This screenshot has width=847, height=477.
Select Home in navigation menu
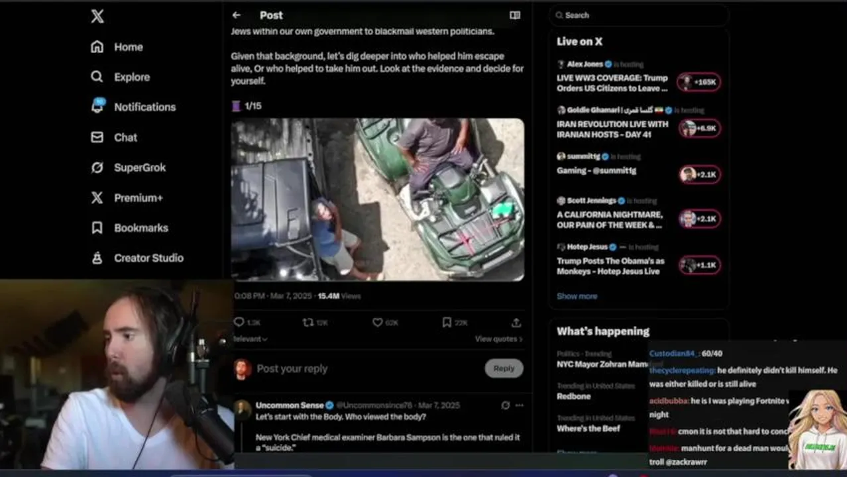(x=128, y=47)
